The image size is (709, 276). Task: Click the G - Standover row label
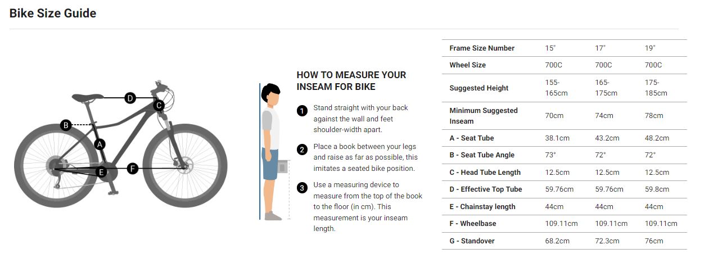click(472, 241)
